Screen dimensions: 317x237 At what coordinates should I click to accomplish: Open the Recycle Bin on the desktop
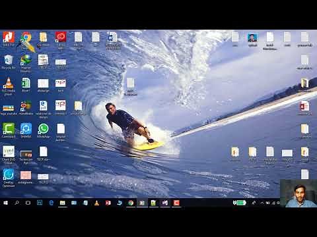(9, 62)
